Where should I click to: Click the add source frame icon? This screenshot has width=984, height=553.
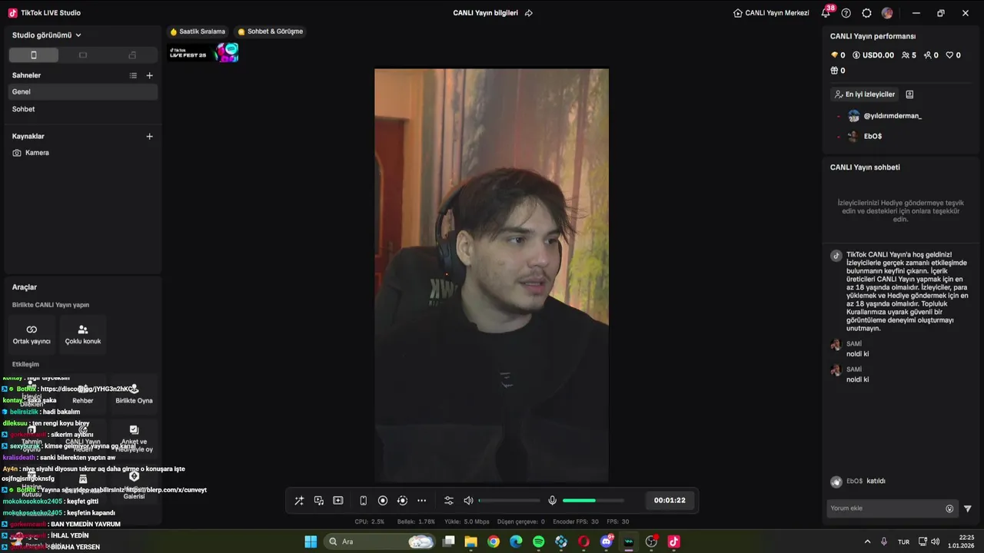tap(338, 501)
